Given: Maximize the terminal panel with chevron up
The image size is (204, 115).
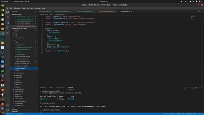Looking at the screenshot, I should 199,88.
